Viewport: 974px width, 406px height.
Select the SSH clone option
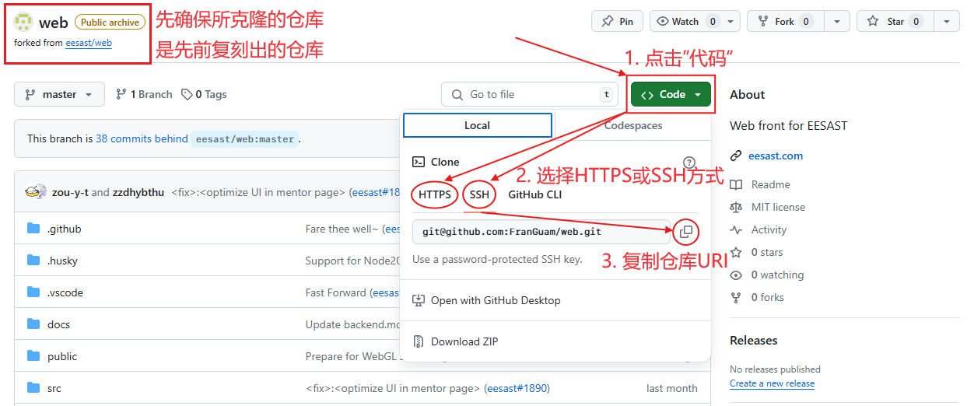[479, 194]
